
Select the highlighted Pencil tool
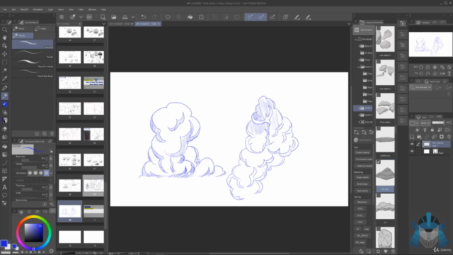5,96
